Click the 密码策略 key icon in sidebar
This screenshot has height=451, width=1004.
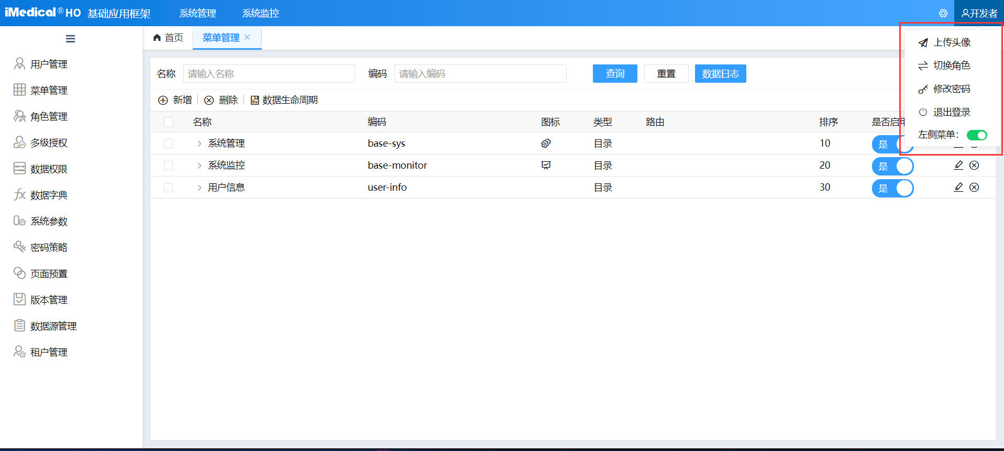pyautogui.click(x=19, y=247)
